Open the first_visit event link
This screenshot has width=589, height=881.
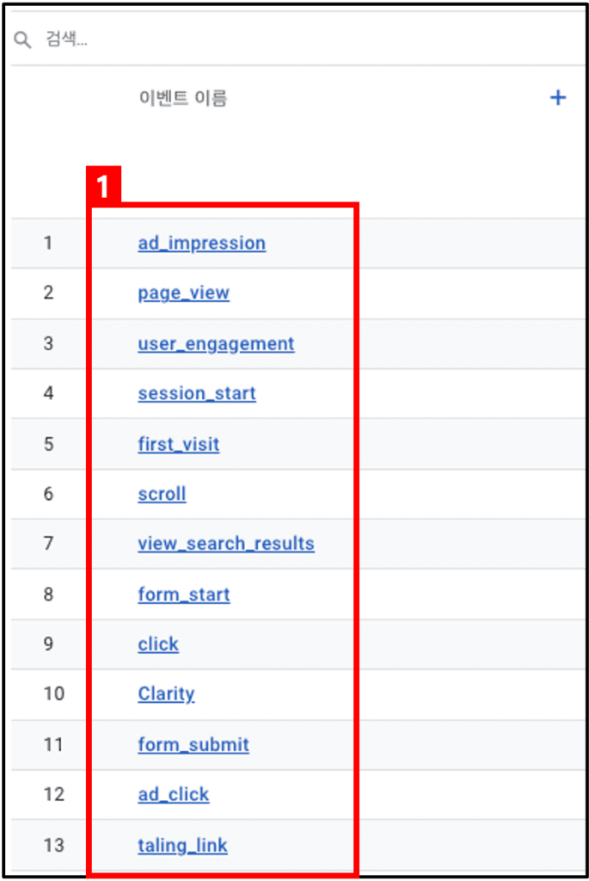pyautogui.click(x=179, y=444)
